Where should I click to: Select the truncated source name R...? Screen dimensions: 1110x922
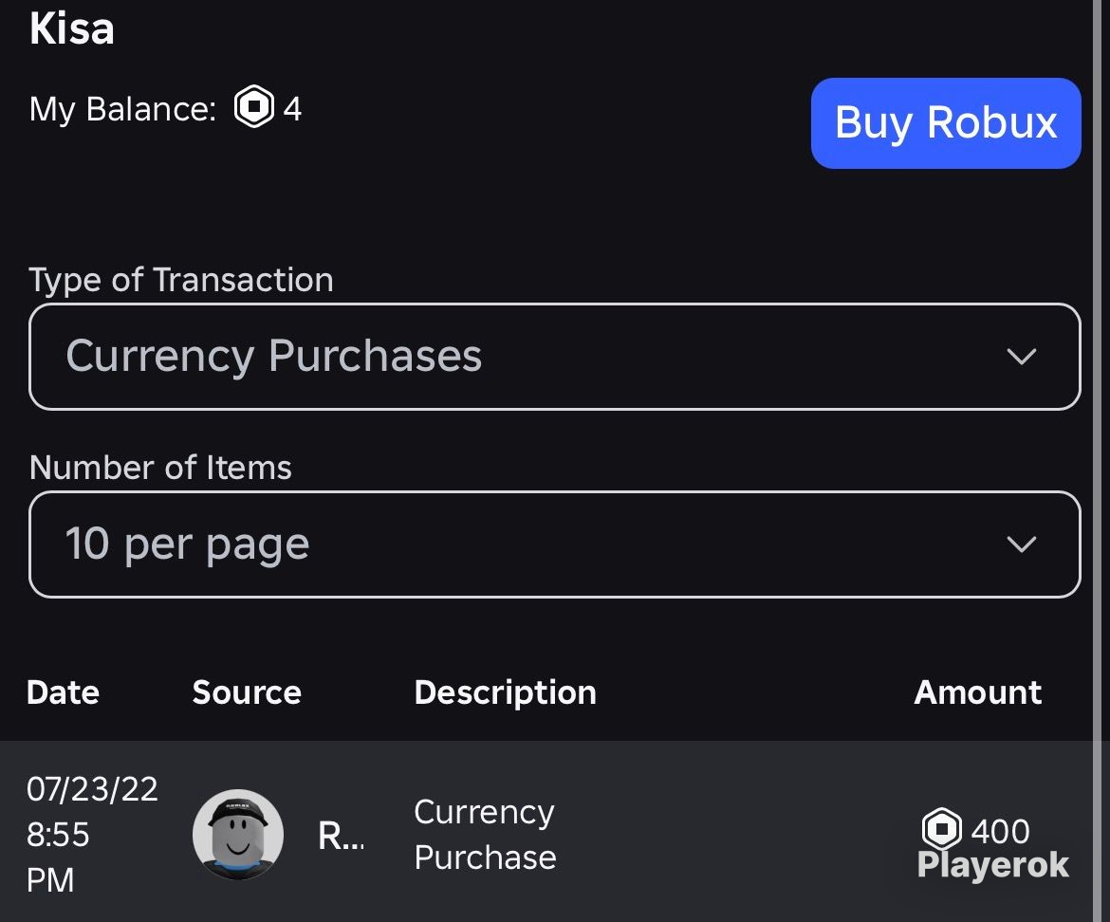341,837
